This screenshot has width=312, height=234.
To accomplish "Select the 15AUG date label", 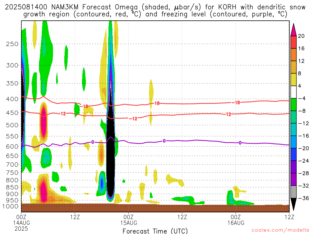I will click(129, 223).
